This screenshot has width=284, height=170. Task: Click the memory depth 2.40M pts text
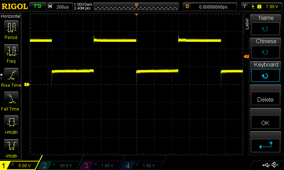82,8
